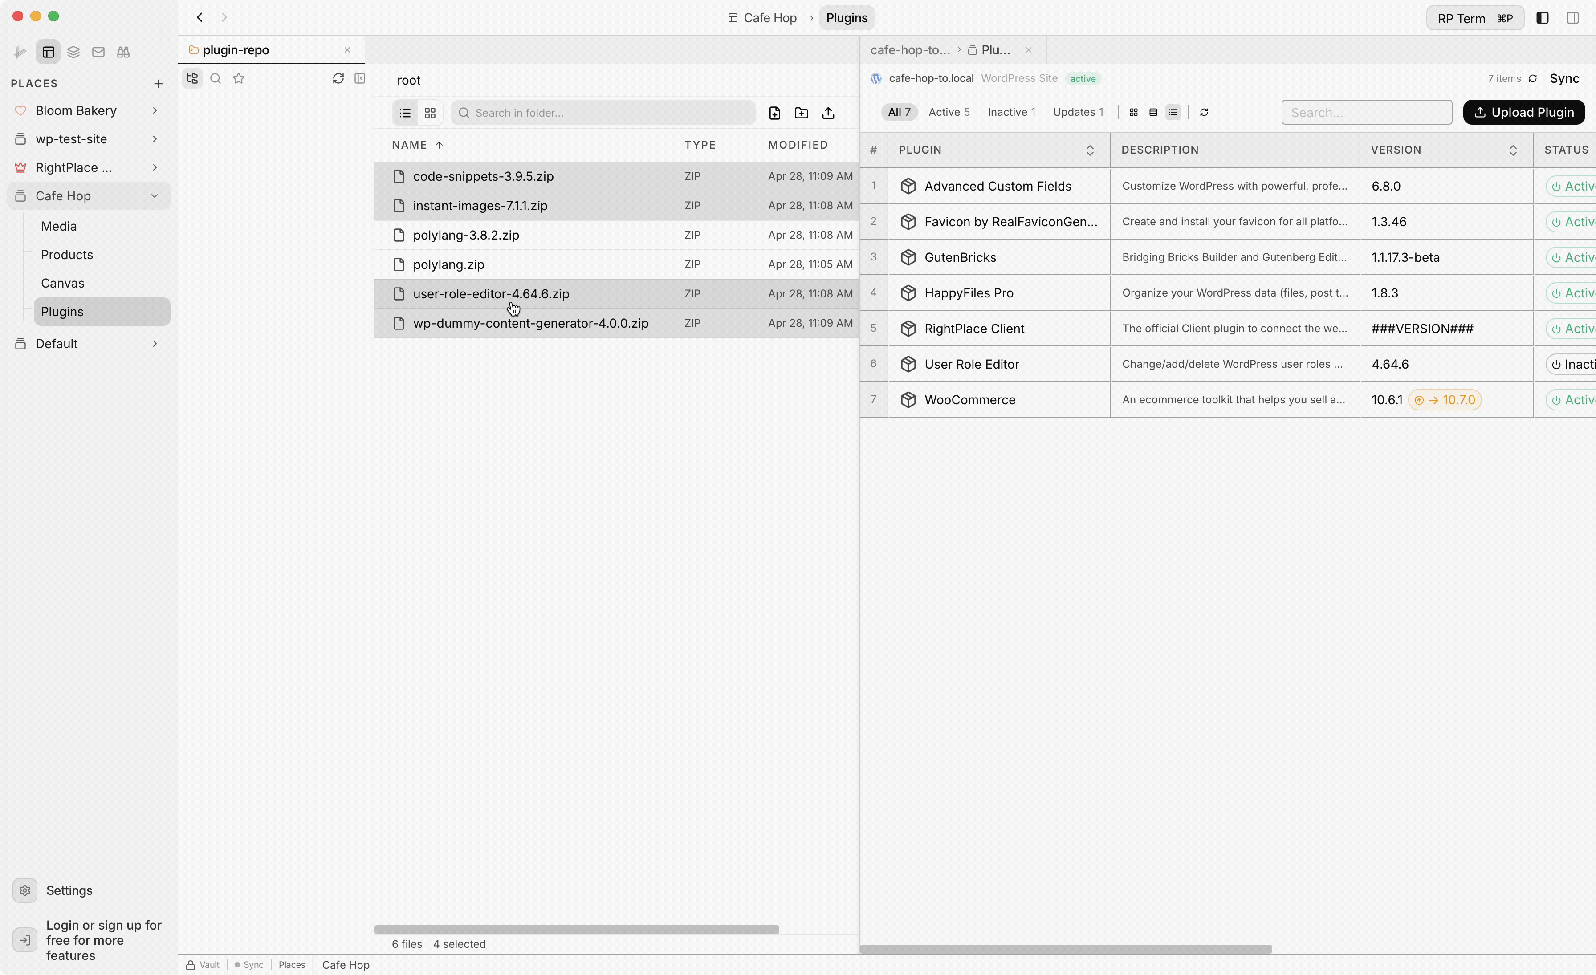Viewport: 1596px width, 975px height.
Task: Click the login arrow icon
Action: pos(24,940)
